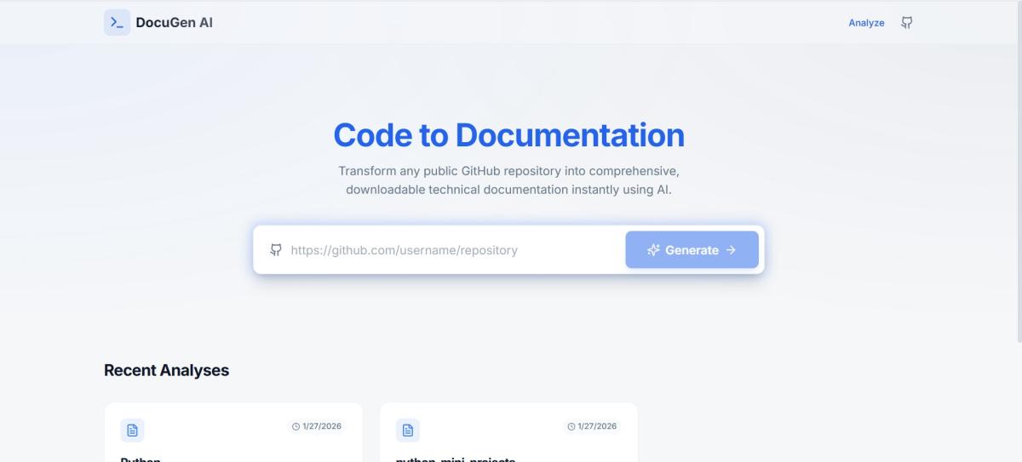
Task: Click the clock icon on the Python card
Action: [296, 426]
